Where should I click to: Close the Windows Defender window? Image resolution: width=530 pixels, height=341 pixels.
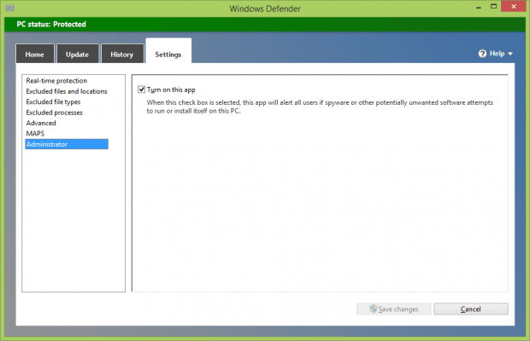tap(514, 7)
